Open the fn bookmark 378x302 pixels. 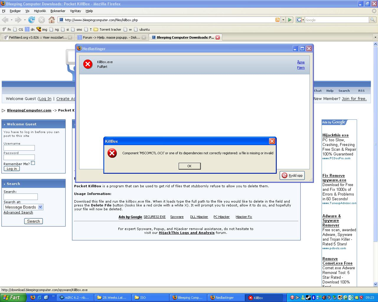6,29
